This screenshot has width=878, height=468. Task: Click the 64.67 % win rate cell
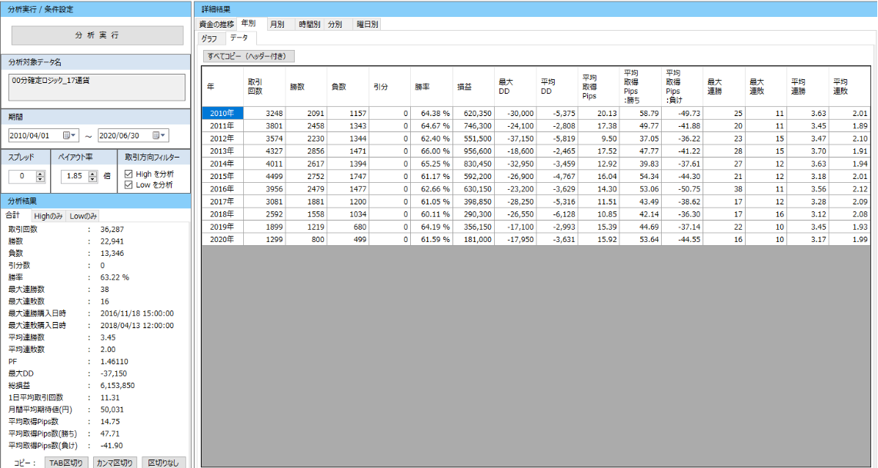431,126
